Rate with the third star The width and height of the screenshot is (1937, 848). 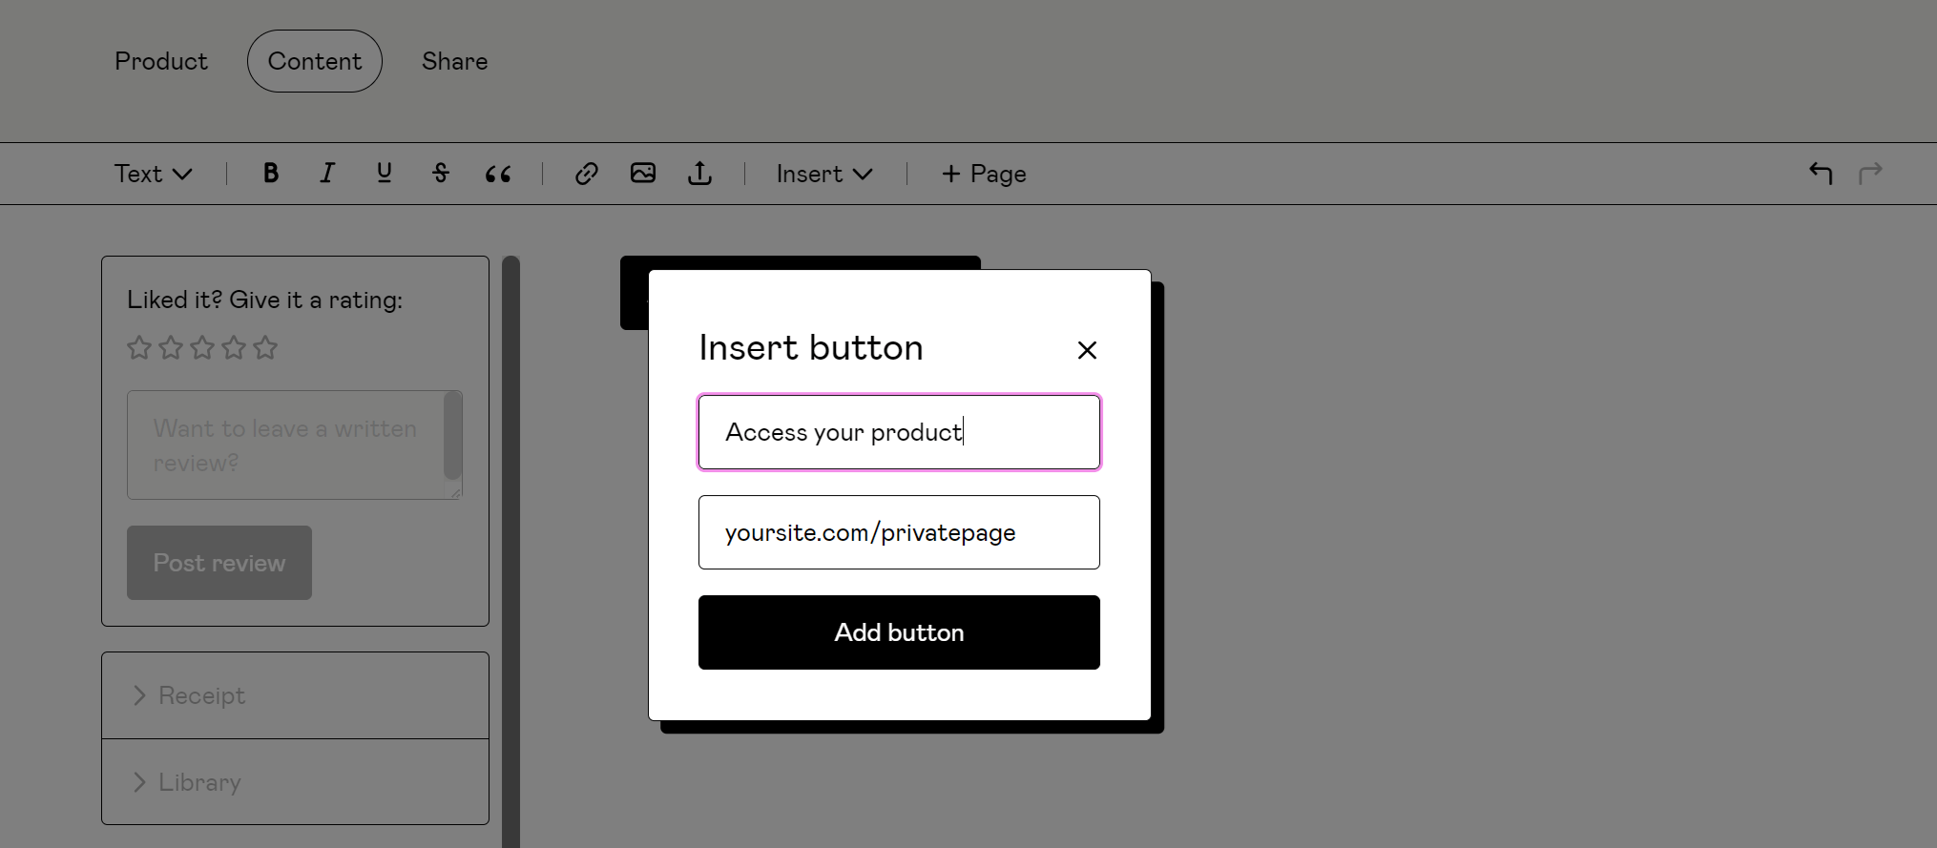(202, 347)
